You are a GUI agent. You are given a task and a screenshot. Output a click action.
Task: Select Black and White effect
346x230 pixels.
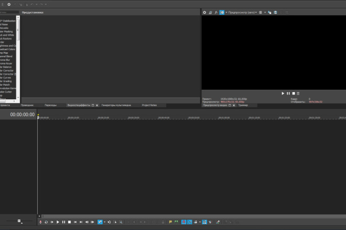[x=7, y=35]
